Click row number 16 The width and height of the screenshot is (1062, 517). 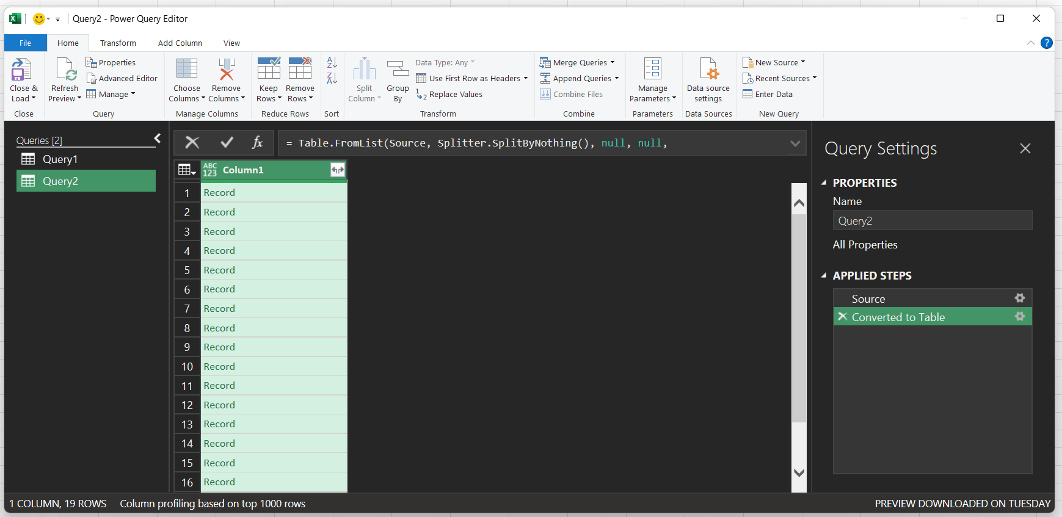pos(187,482)
